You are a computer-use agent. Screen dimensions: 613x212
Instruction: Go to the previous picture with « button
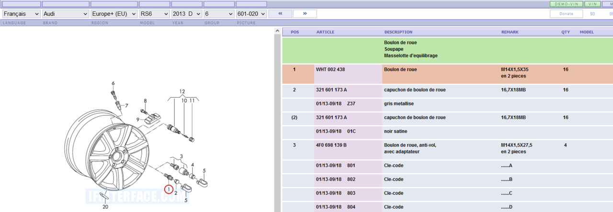point(280,14)
